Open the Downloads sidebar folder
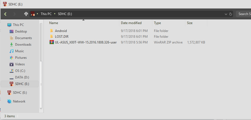 (23, 45)
